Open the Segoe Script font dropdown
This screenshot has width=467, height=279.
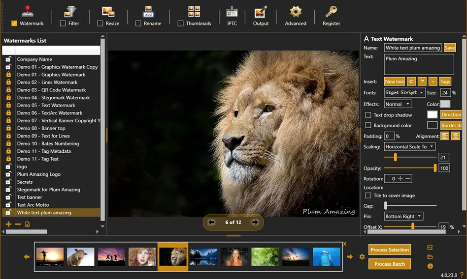[404, 92]
